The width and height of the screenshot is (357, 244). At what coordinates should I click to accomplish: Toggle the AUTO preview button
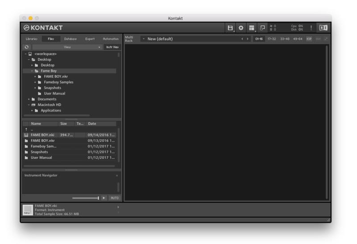point(115,198)
